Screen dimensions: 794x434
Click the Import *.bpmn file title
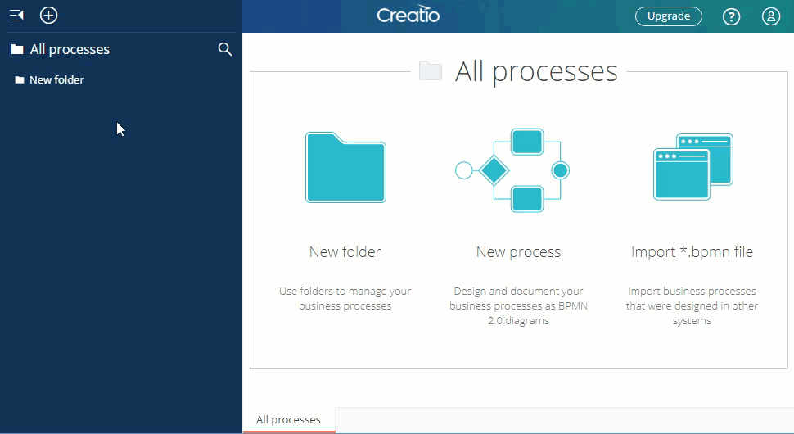[x=692, y=251]
